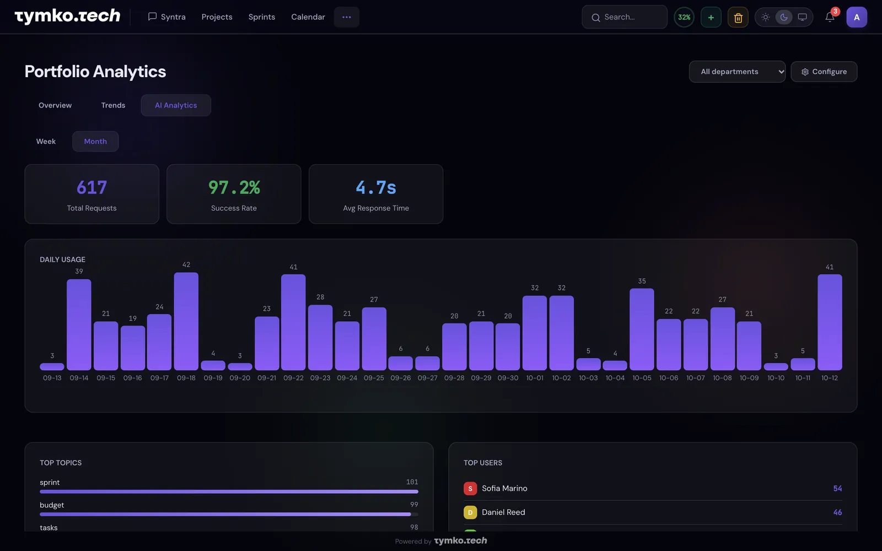
Task: Click the Total Requests 617 card
Action: click(92, 194)
